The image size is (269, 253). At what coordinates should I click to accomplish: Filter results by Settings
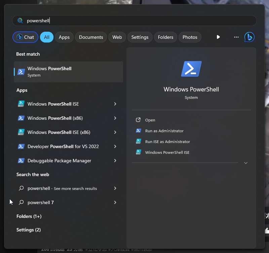tap(140, 37)
